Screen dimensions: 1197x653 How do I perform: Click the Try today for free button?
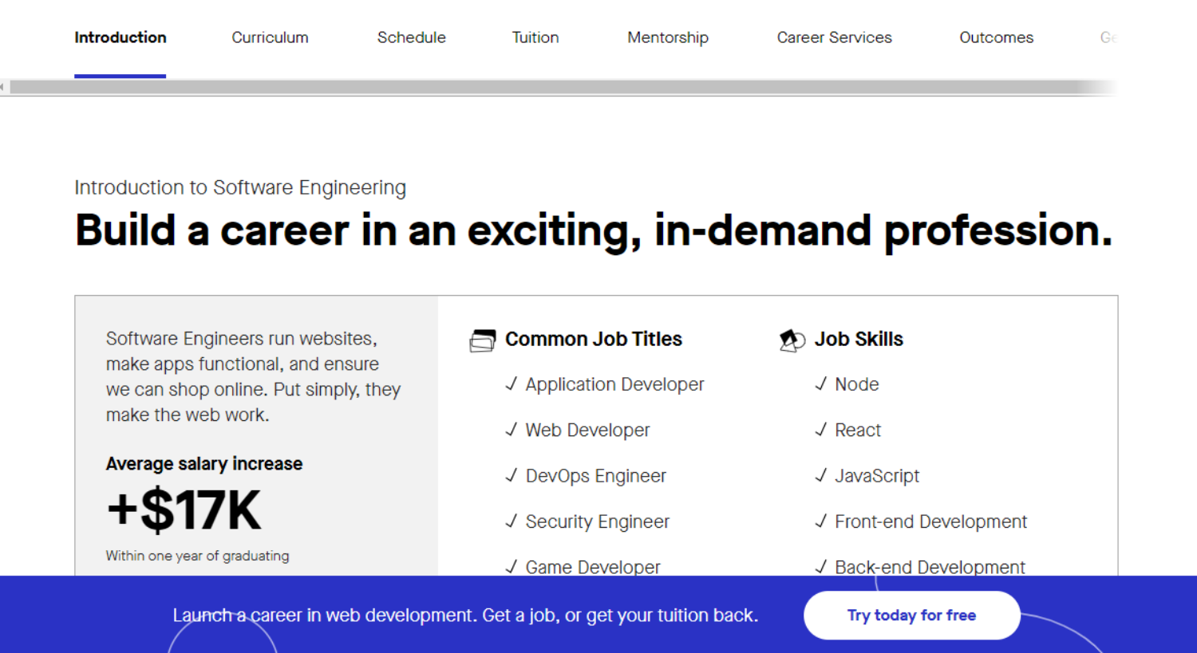click(x=911, y=615)
